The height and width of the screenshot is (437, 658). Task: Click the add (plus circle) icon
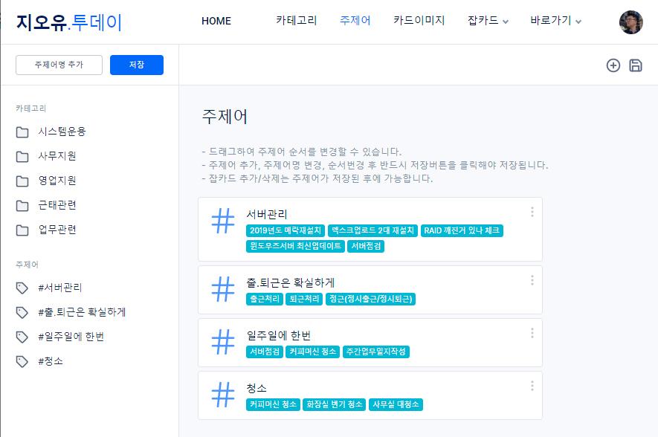pyautogui.click(x=613, y=65)
